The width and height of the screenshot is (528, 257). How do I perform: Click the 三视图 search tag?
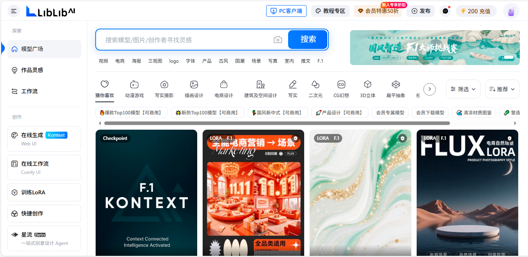pyautogui.click(x=155, y=61)
